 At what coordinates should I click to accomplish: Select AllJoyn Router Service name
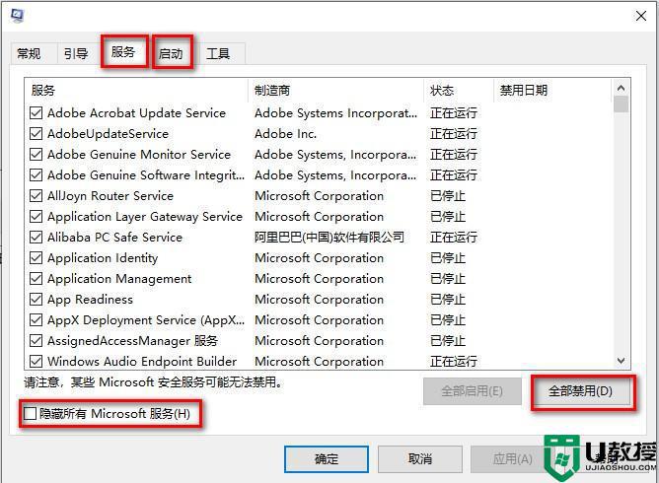point(110,196)
